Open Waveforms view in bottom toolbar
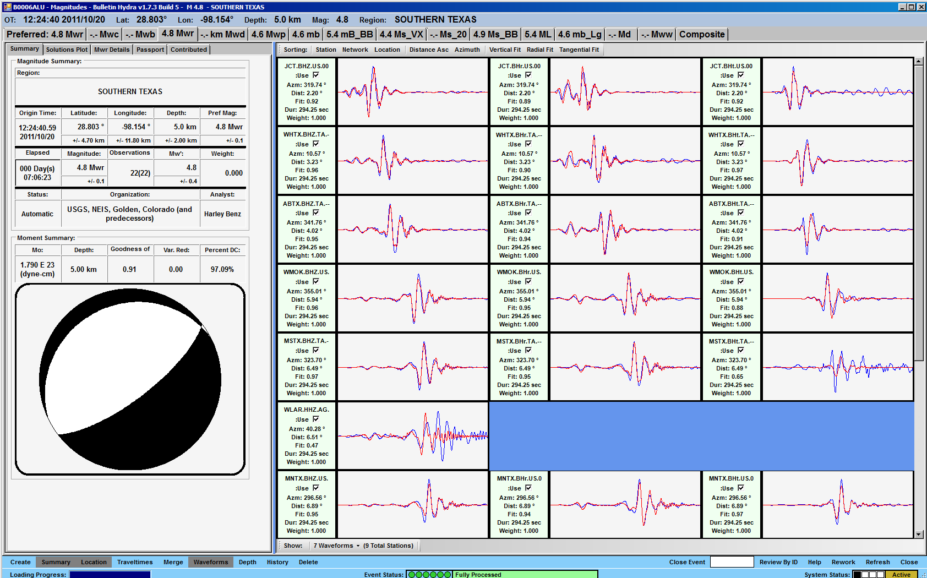927x578 pixels. coord(211,562)
